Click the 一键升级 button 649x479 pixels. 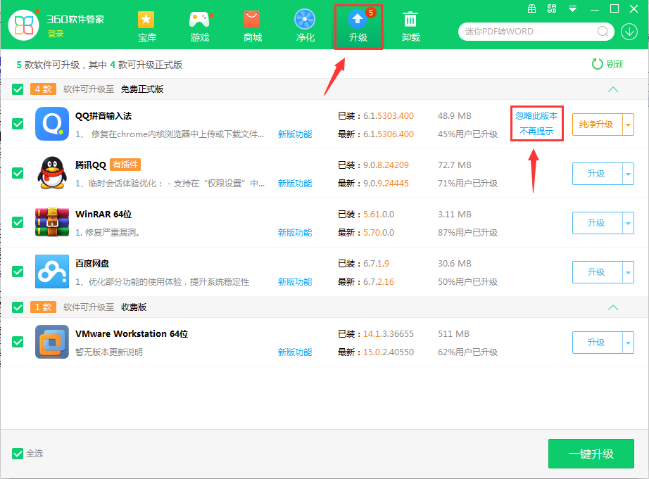[x=591, y=454]
